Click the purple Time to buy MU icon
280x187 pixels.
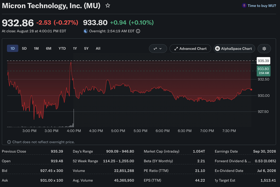pos(244,6)
